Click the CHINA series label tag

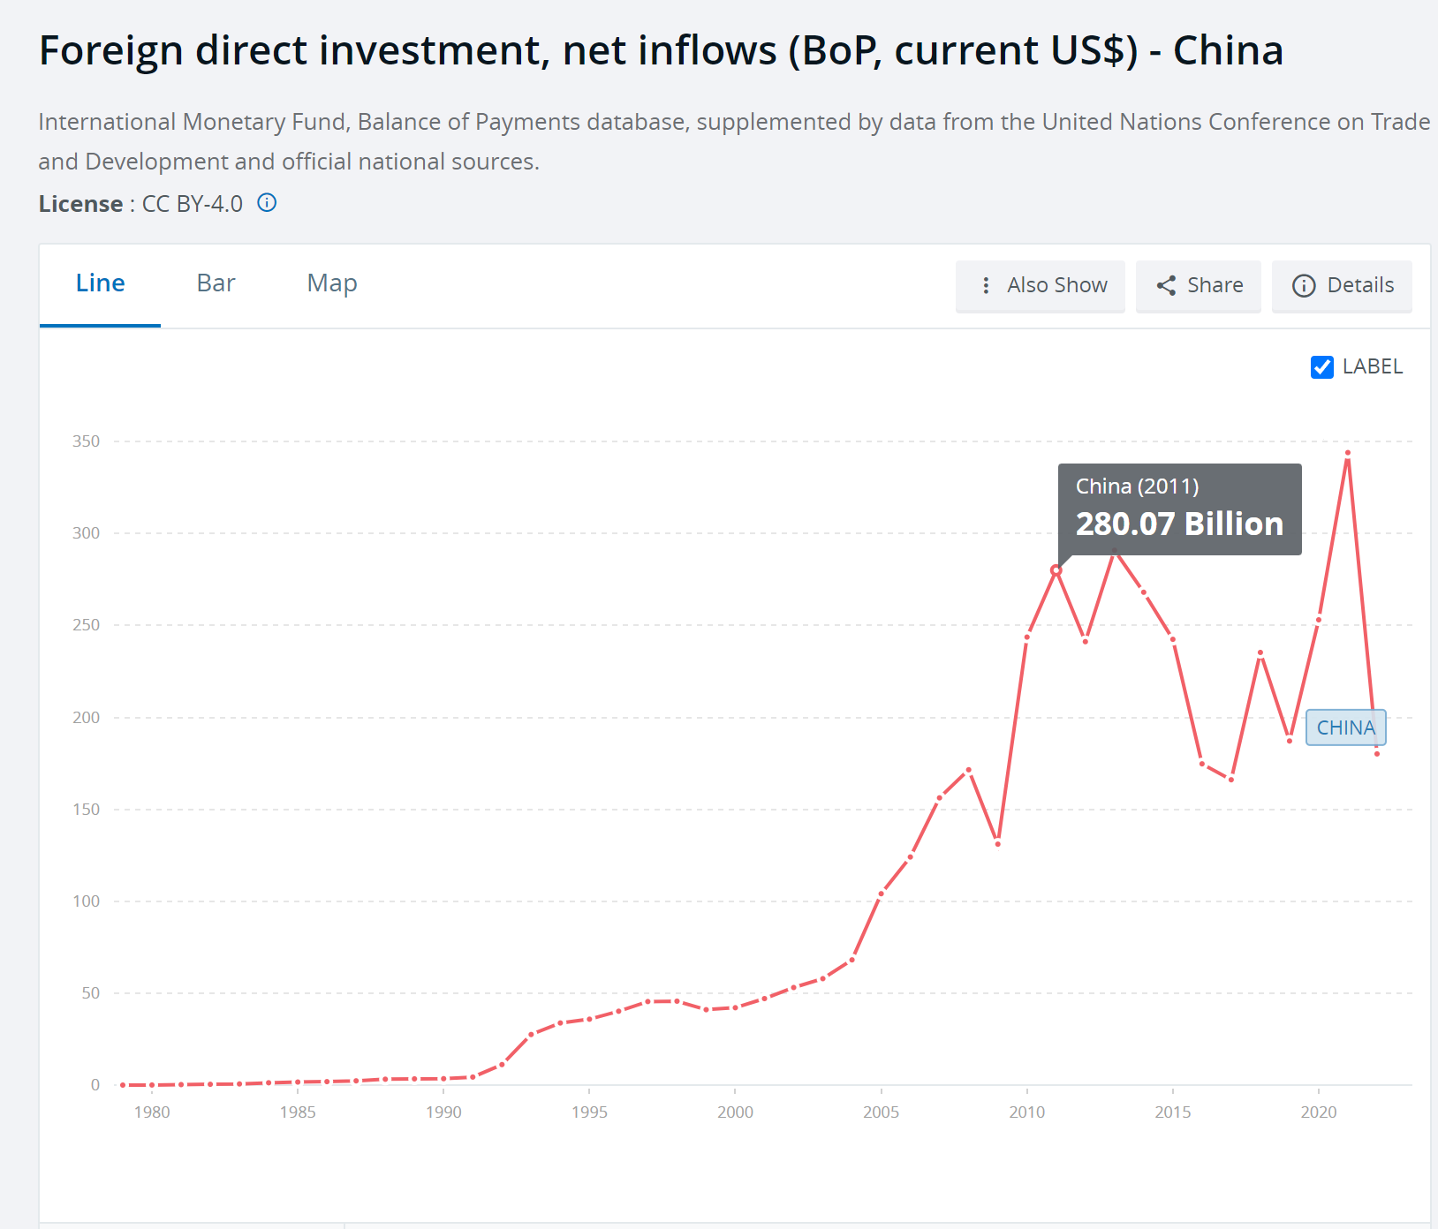(1345, 728)
